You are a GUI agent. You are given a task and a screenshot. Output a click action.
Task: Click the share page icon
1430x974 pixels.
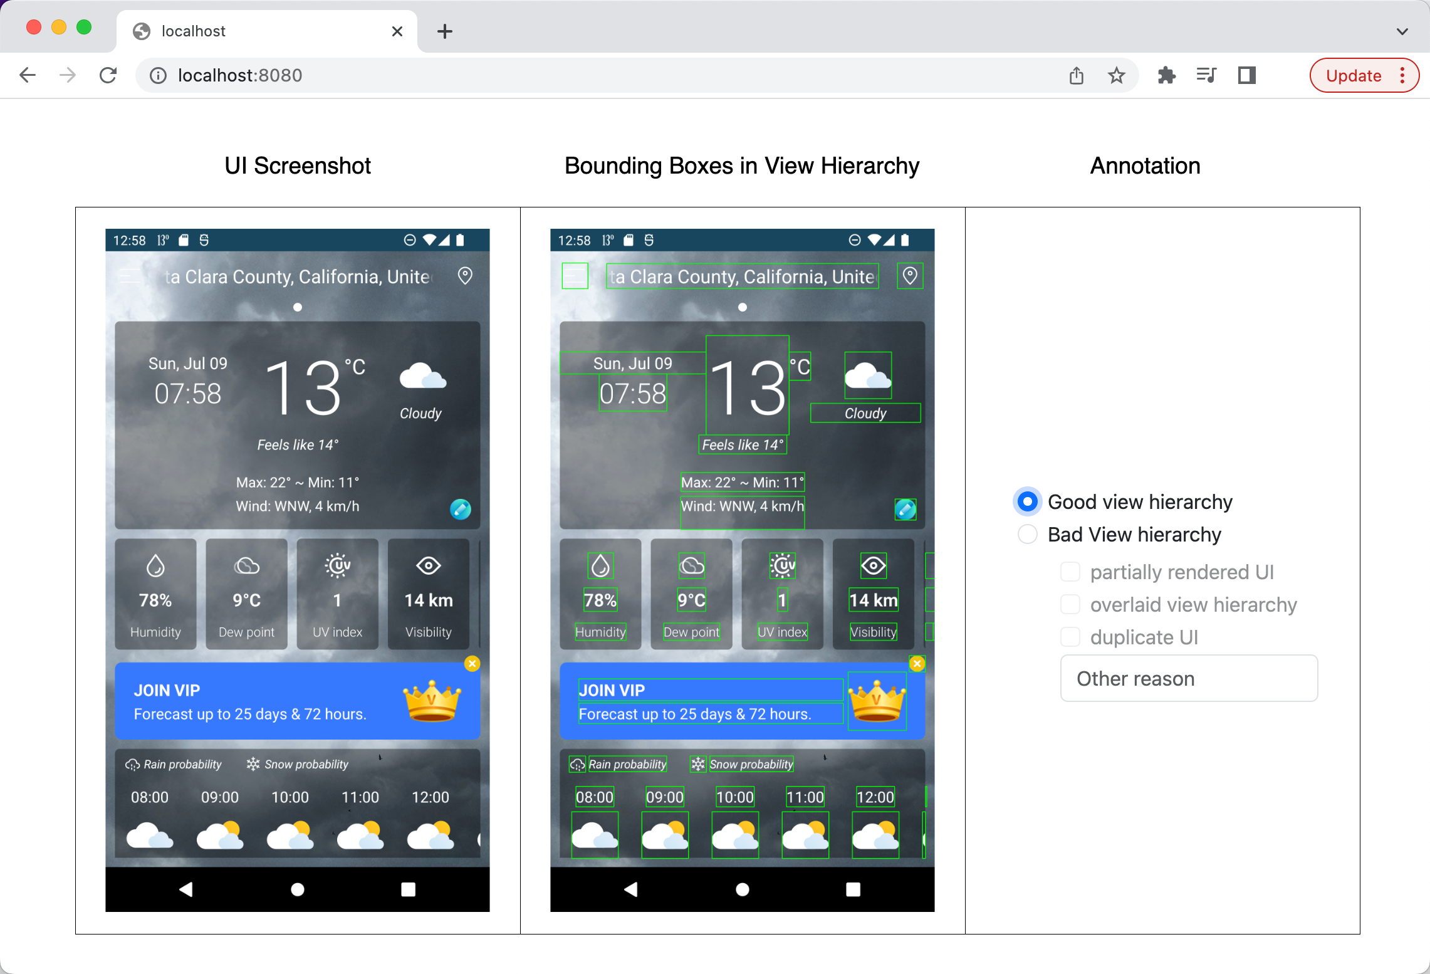1076,76
